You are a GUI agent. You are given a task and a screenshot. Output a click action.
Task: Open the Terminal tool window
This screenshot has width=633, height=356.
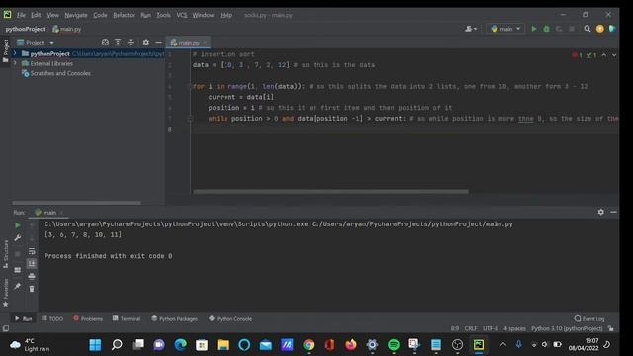[x=127, y=318]
